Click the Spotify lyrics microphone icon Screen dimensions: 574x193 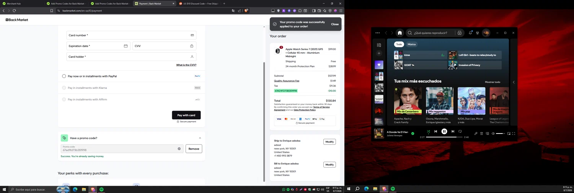(x=476, y=133)
